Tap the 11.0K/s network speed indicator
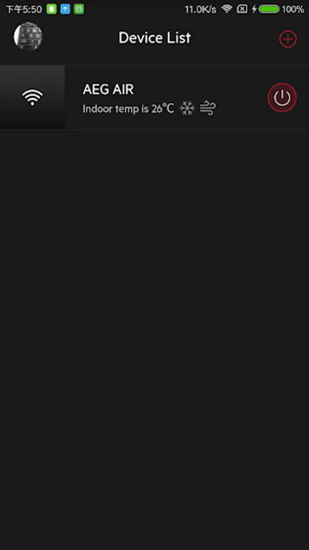This screenshot has width=309, height=550. (x=200, y=9)
